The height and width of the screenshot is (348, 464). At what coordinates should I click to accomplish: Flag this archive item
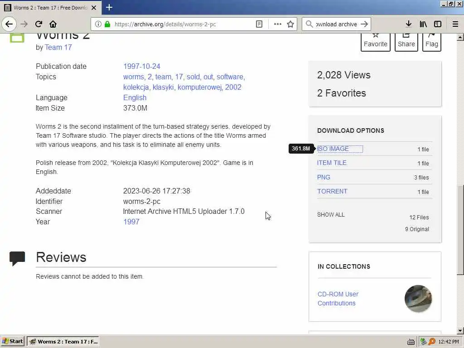[x=432, y=42]
